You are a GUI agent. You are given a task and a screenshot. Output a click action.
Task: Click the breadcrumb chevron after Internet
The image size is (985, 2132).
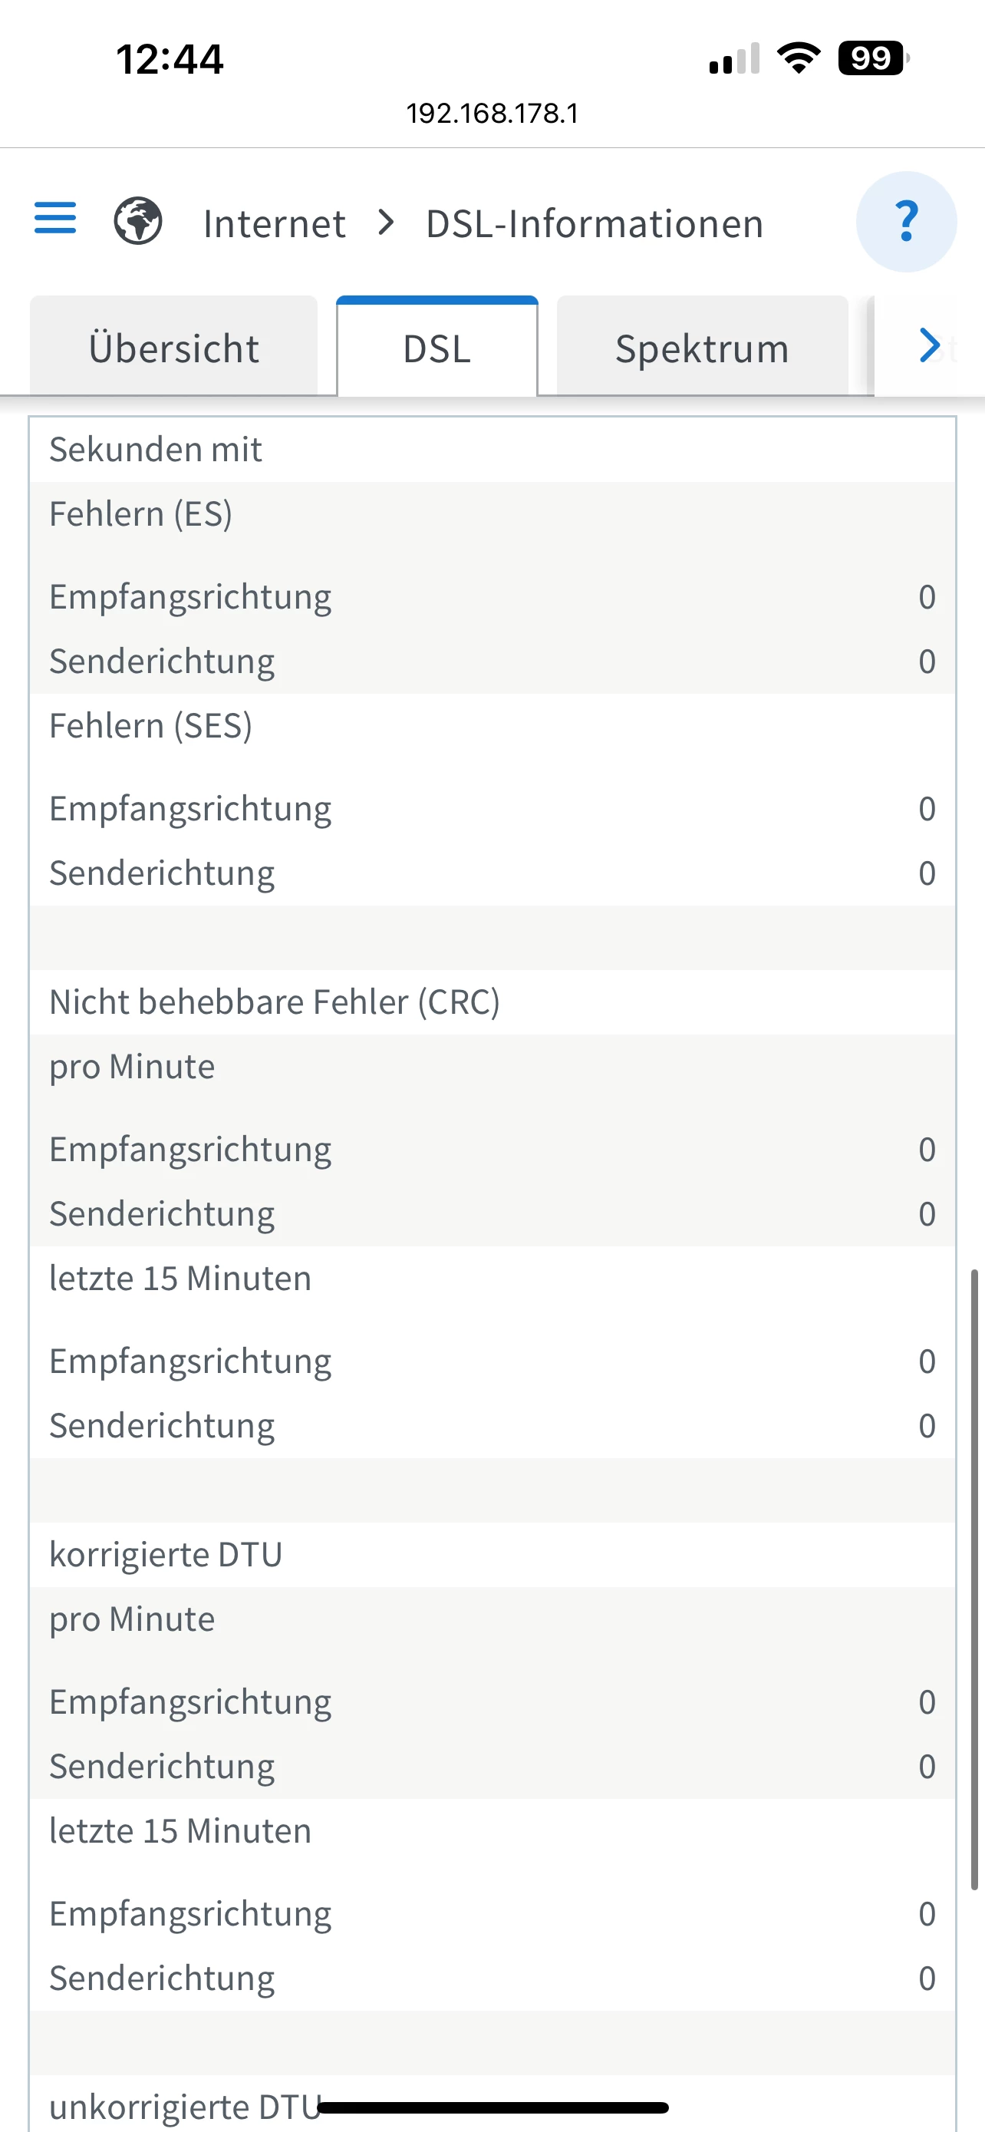(385, 222)
